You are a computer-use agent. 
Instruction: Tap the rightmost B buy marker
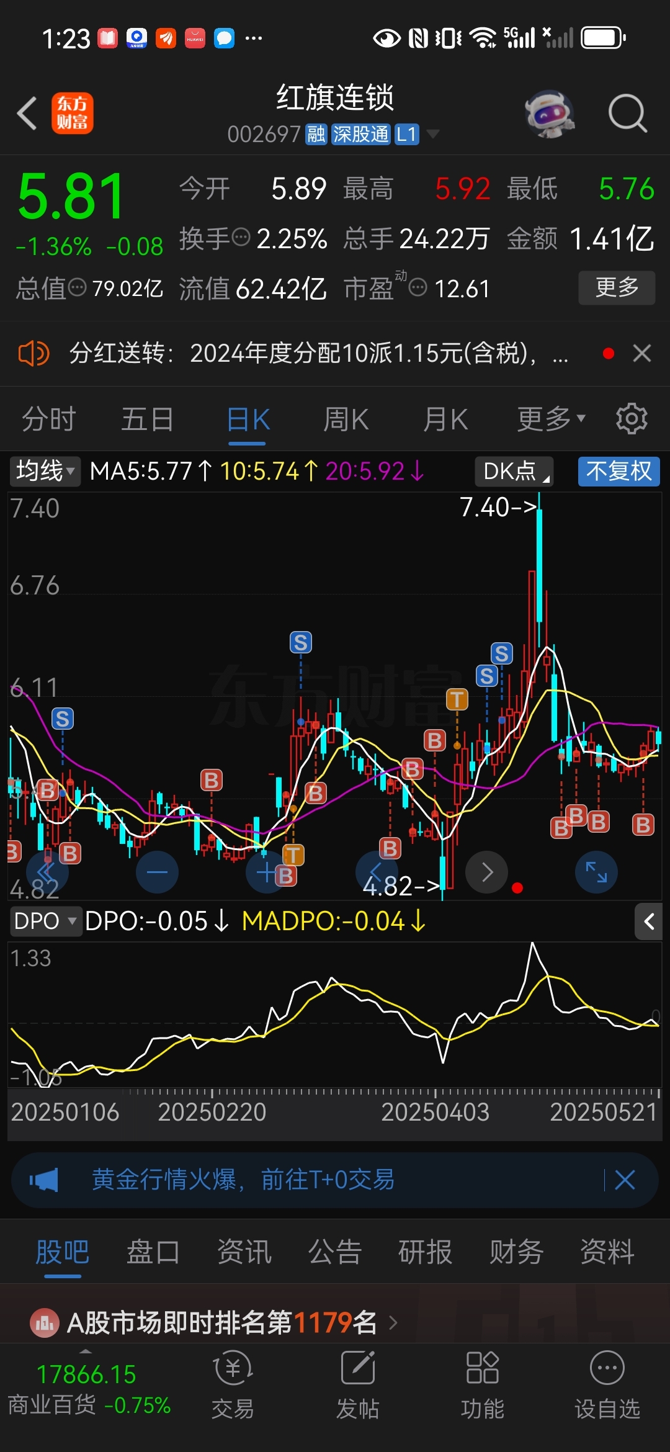coord(643,825)
